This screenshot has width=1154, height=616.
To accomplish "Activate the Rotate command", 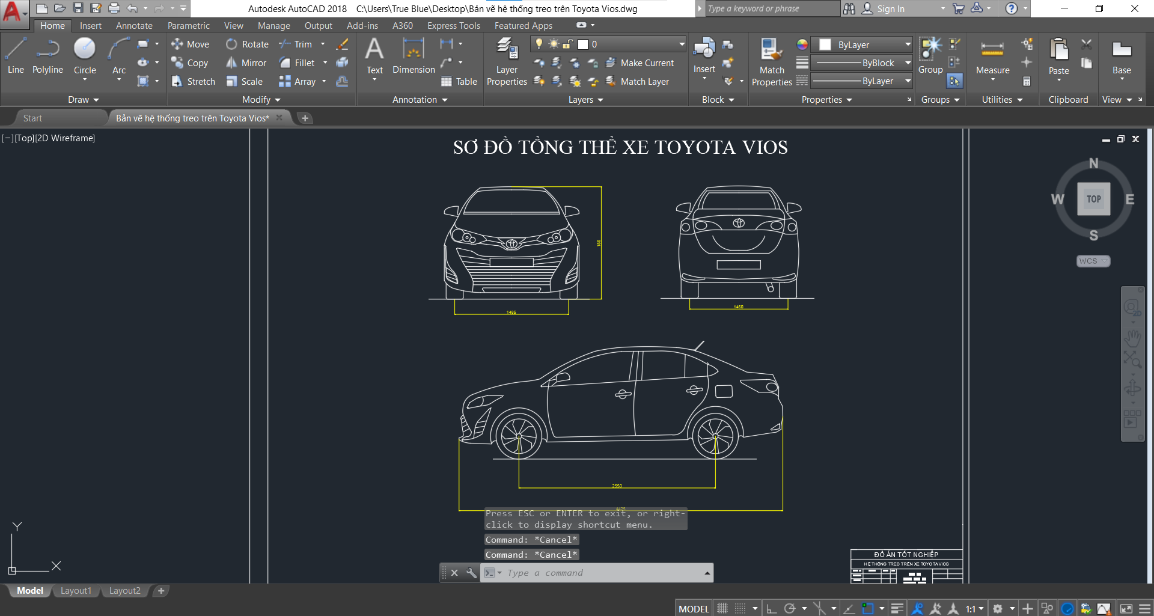I will (x=247, y=44).
